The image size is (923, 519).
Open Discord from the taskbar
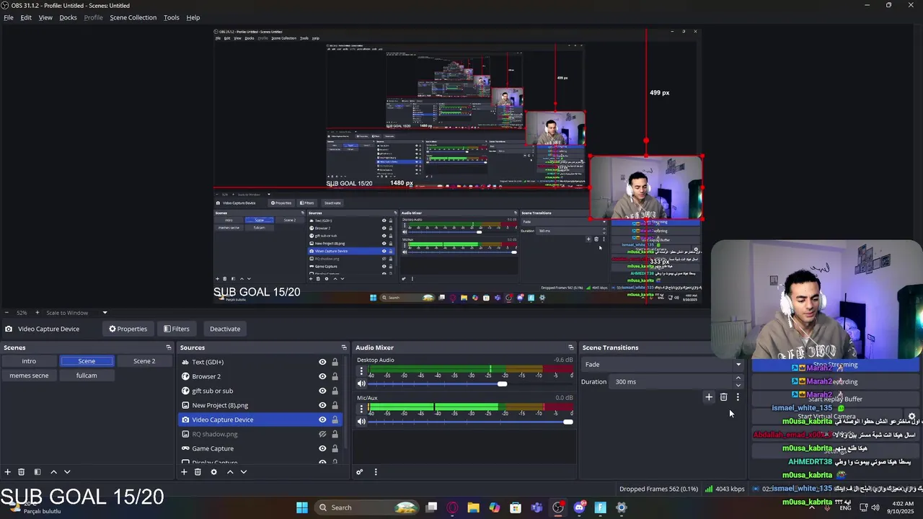[x=579, y=507]
